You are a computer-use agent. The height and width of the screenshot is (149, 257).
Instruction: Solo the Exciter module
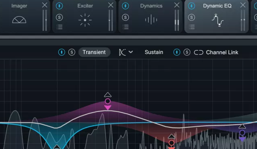(x=59, y=17)
